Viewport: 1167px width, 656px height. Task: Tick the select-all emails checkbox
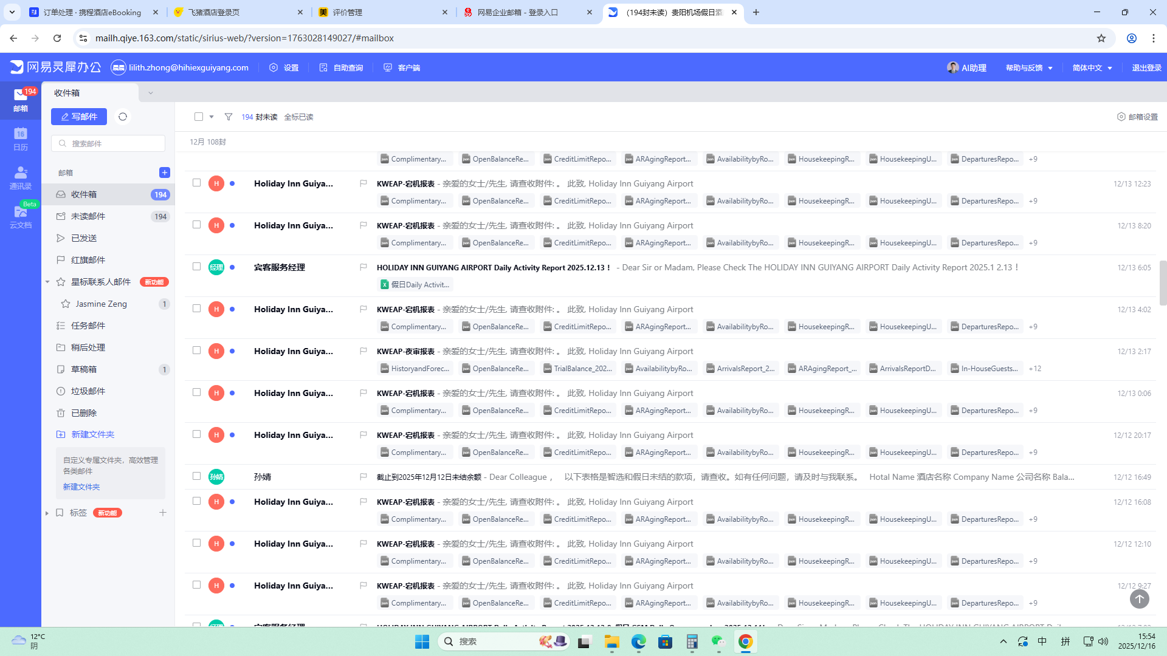coord(199,117)
